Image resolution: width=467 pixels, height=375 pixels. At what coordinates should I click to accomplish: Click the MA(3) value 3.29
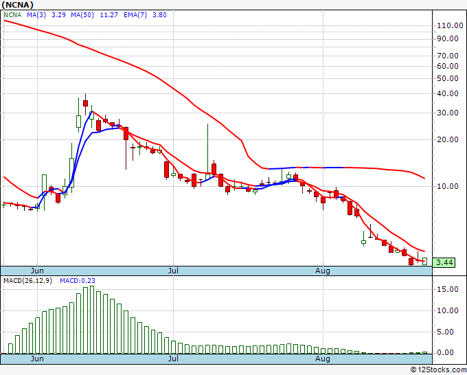click(58, 15)
